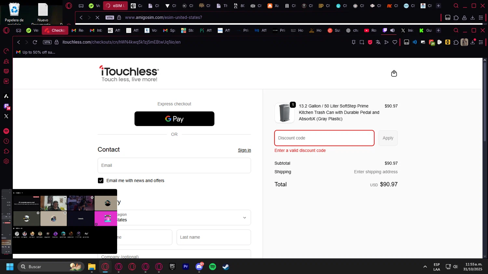The height and width of the screenshot is (274, 488).
Task: Open the lock site info for itouchless.com
Action: coord(57,42)
